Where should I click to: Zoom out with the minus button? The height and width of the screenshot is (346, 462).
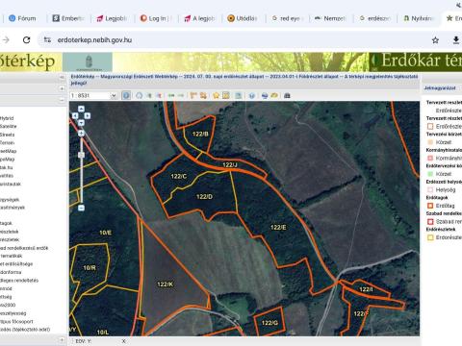click(81, 208)
